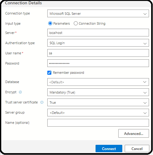Image resolution: width=153 pixels, height=155 pixels.
Task: Click the Remember password label text
Action: tap(69, 73)
